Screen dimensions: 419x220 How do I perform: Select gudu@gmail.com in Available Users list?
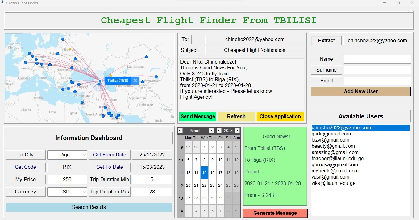click(x=331, y=134)
